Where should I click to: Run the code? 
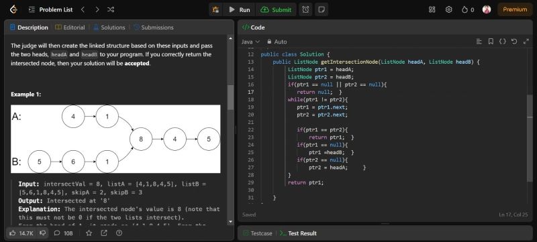[x=240, y=9]
